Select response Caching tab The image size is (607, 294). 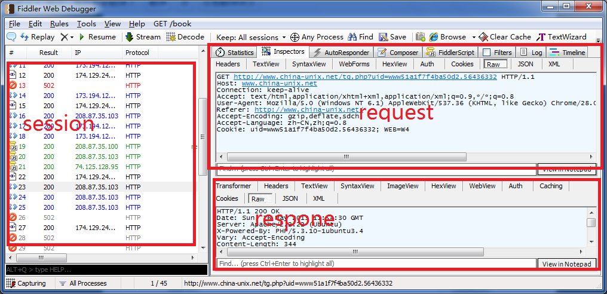(x=551, y=186)
